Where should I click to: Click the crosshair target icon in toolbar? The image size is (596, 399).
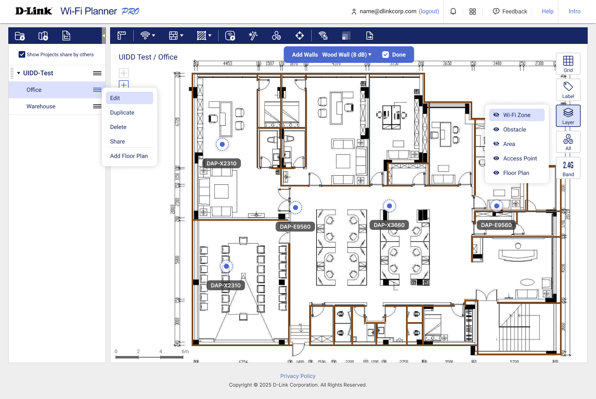pyautogui.click(x=300, y=36)
